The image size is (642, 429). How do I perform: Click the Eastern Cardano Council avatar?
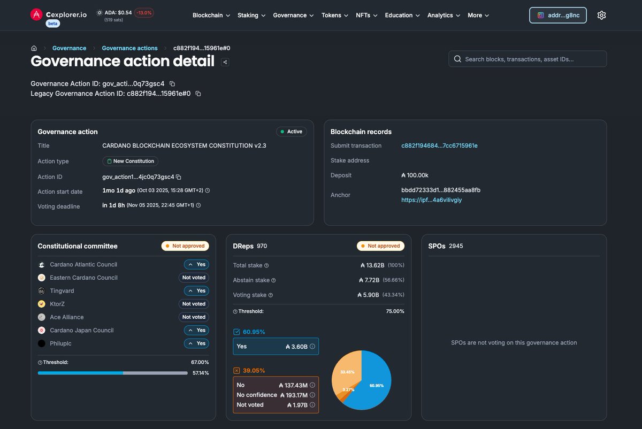click(42, 278)
